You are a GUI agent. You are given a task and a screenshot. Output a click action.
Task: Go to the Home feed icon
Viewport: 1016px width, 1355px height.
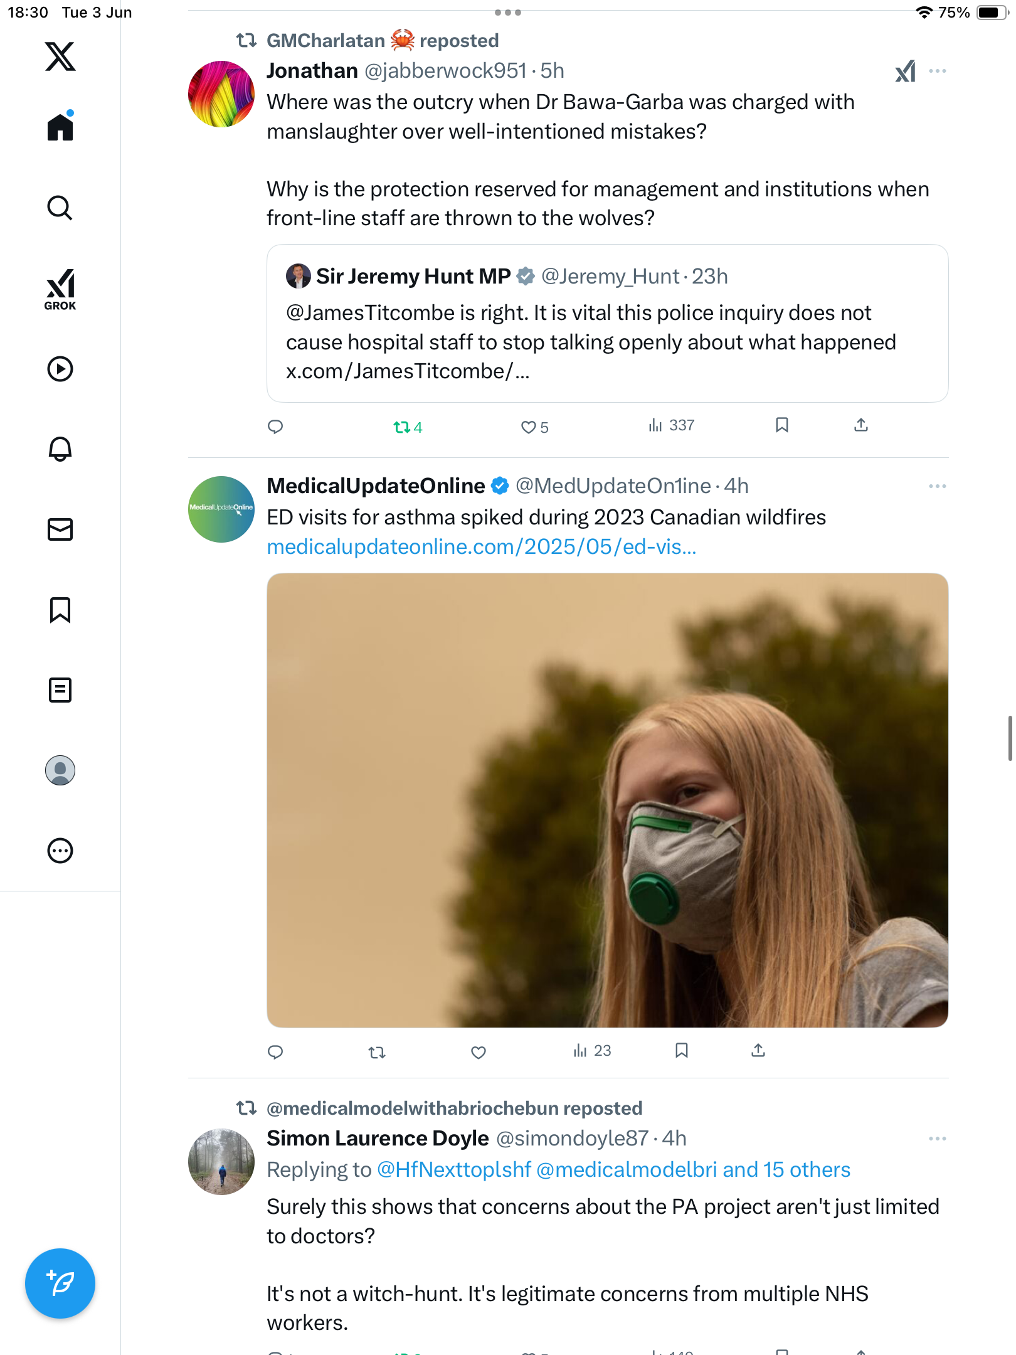click(60, 127)
